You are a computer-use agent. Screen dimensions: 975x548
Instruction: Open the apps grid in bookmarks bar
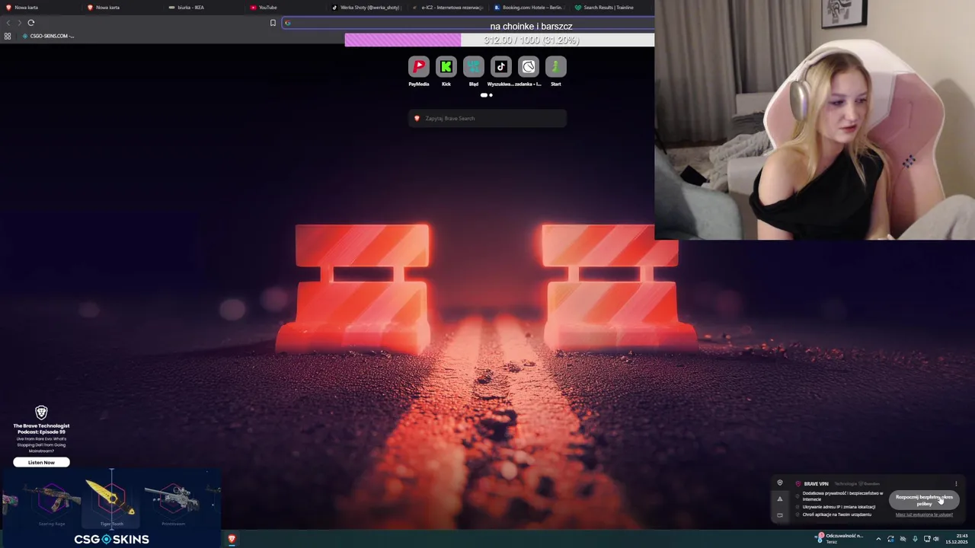point(8,36)
